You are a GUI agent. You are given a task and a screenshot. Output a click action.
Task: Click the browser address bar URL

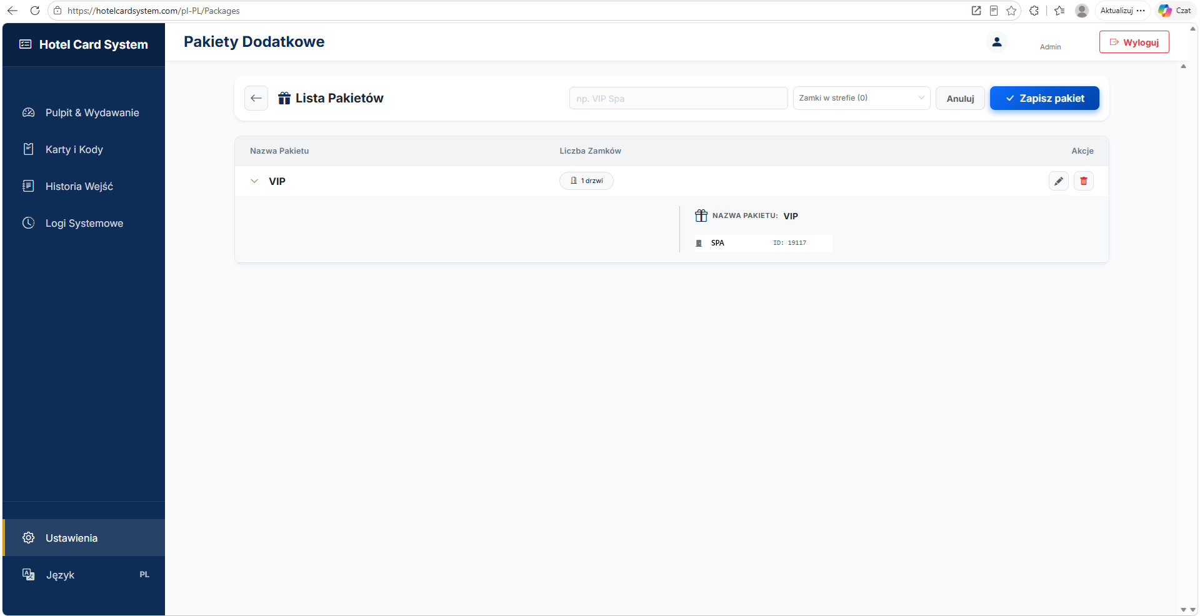[x=154, y=11]
